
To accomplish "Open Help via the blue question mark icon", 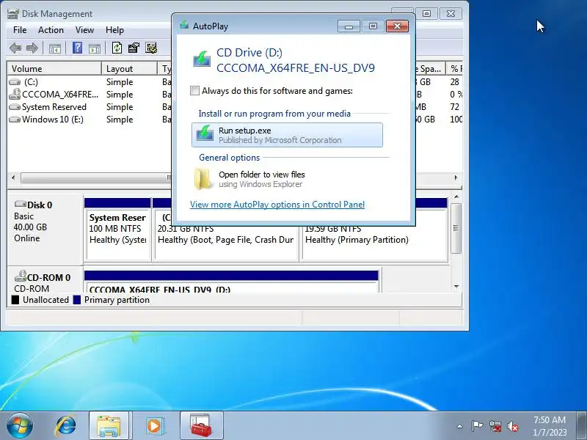I will click(77, 48).
